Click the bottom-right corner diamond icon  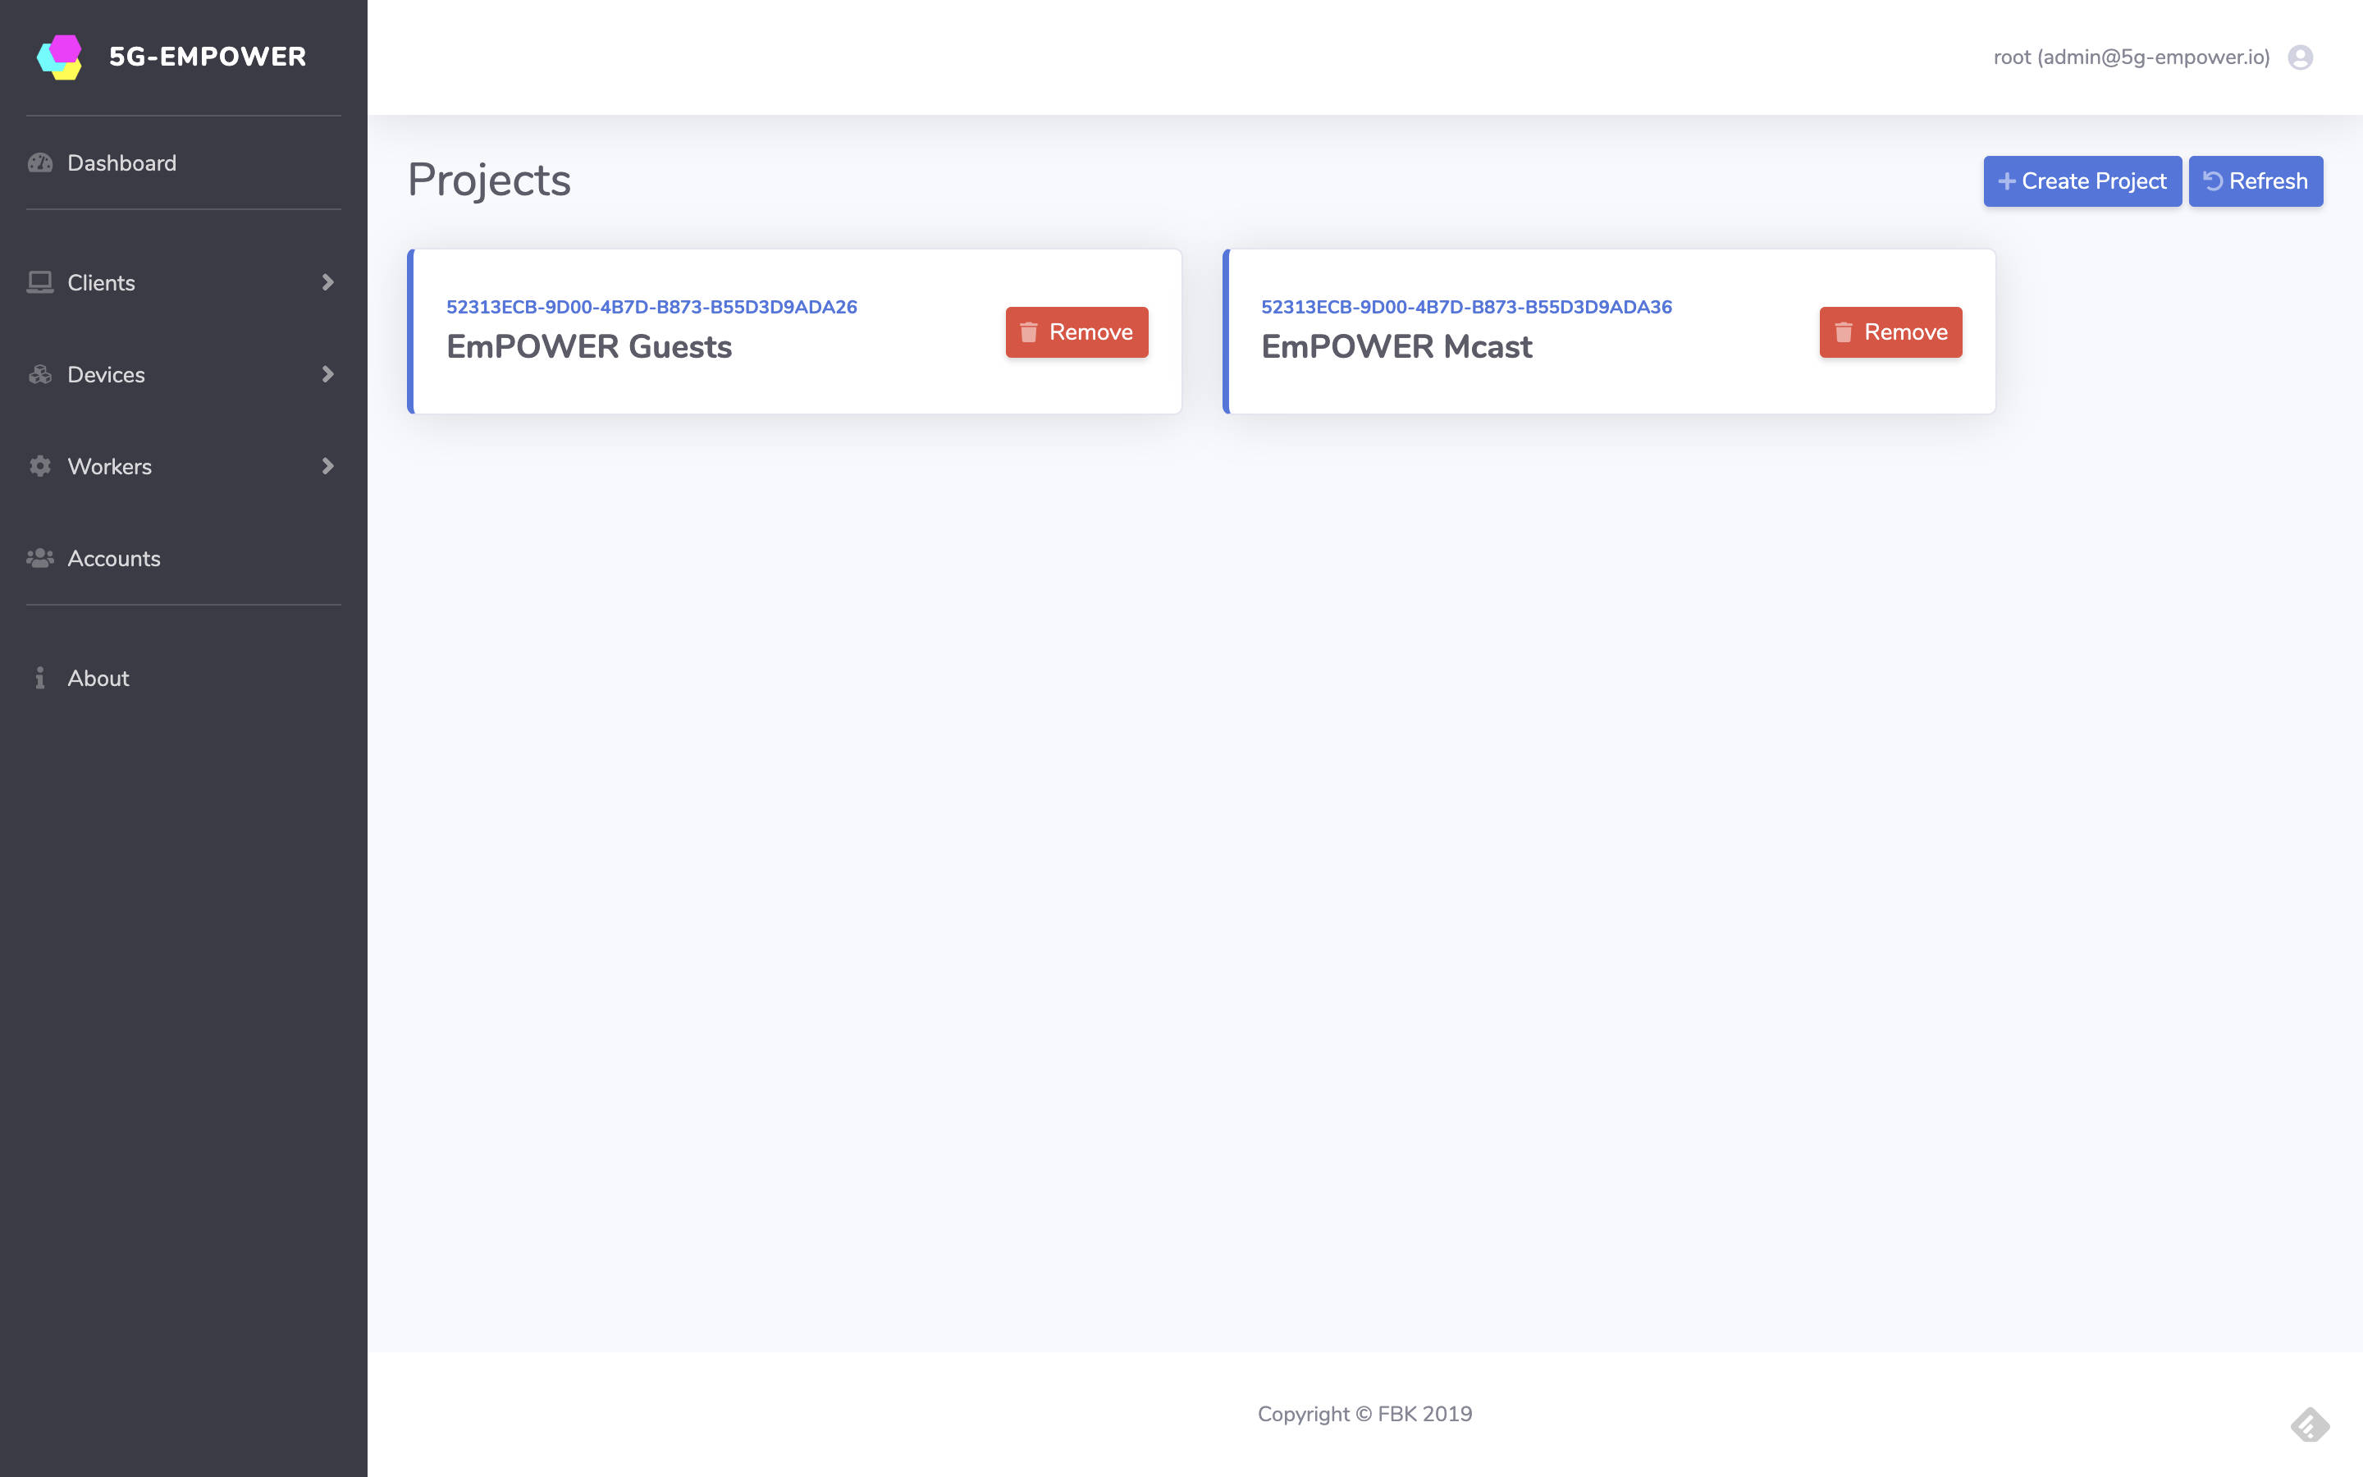coord(2310,1424)
